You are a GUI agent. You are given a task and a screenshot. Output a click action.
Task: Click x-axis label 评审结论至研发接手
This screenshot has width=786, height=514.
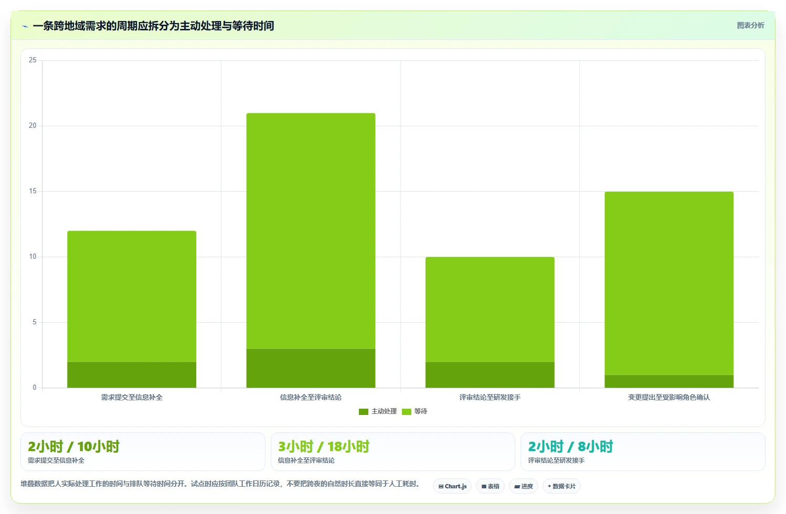[490, 397]
